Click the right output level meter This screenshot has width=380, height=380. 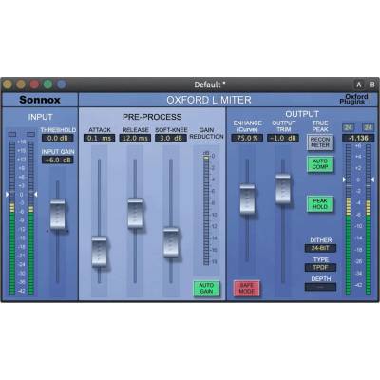369,219
